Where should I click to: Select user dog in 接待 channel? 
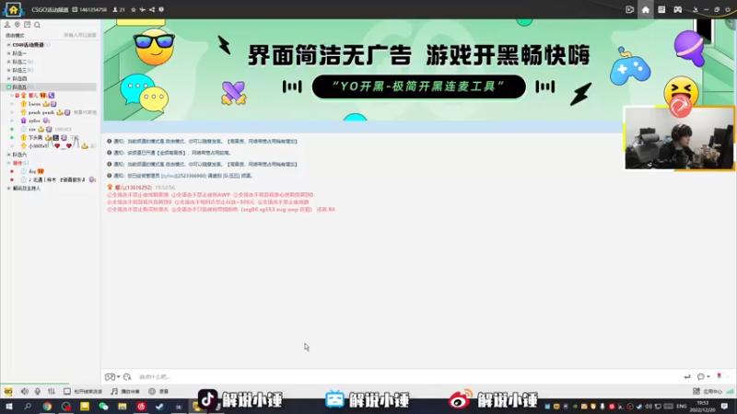32,171
